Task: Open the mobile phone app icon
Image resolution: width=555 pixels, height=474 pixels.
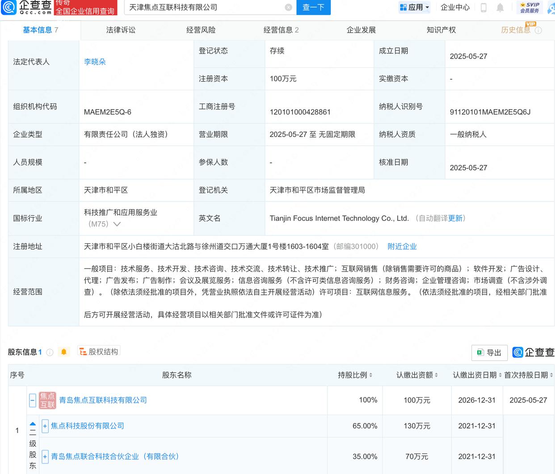Action: coord(484,8)
